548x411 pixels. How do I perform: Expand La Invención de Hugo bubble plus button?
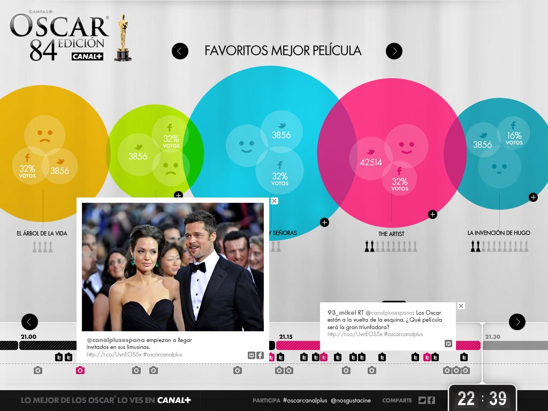pyautogui.click(x=533, y=197)
